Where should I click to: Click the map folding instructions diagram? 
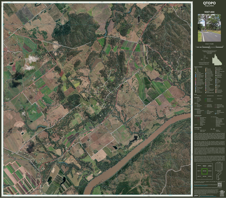click(219, 171)
